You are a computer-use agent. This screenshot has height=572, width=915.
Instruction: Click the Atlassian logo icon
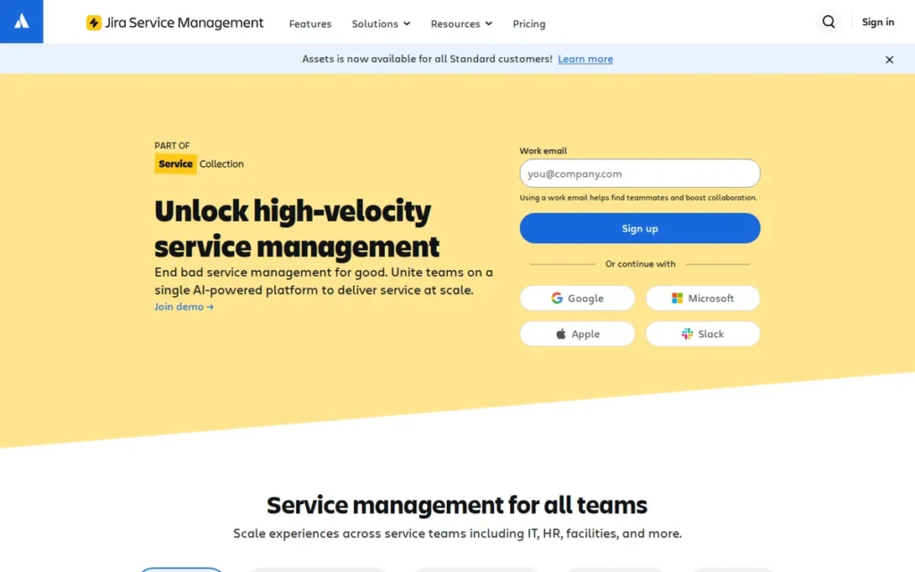[21, 21]
